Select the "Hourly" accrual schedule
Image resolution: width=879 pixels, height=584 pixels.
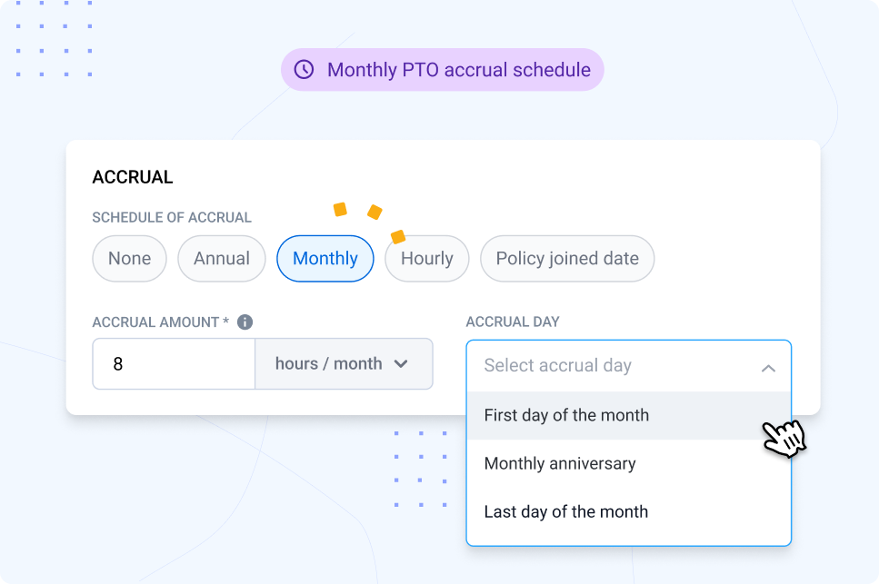(x=426, y=258)
